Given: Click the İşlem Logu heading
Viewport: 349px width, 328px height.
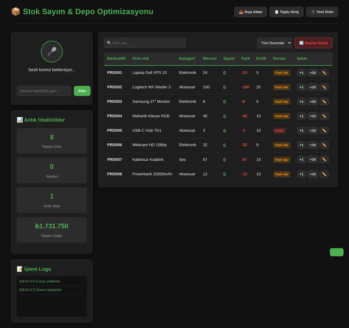Looking at the screenshot, I should click(x=34, y=269).
